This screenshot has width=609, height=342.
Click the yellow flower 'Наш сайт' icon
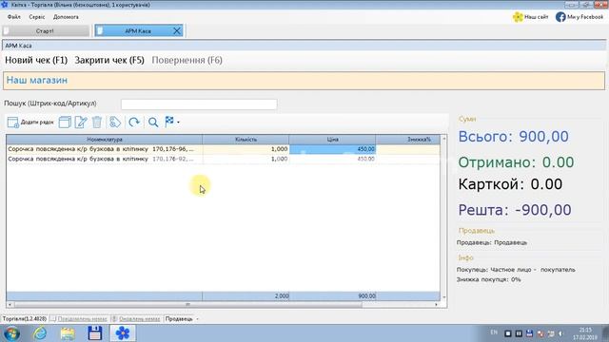(x=518, y=17)
